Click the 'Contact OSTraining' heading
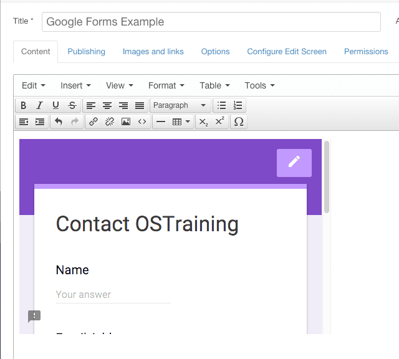 click(147, 224)
